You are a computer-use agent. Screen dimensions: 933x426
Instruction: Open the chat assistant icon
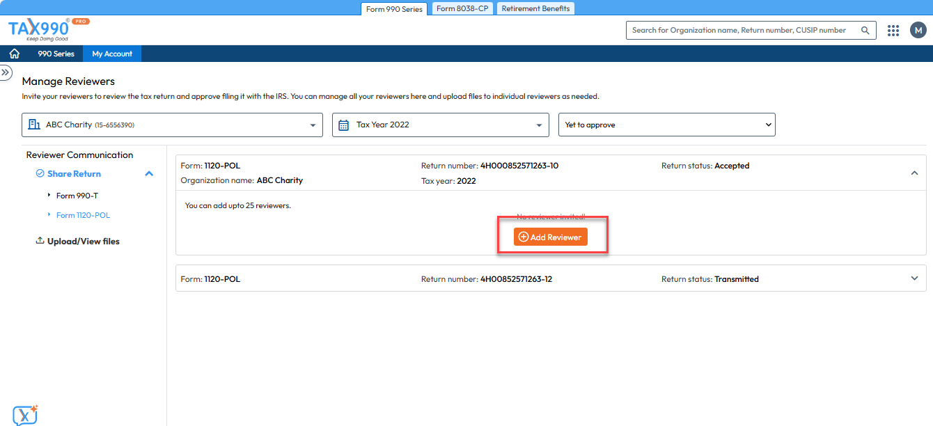click(x=25, y=415)
